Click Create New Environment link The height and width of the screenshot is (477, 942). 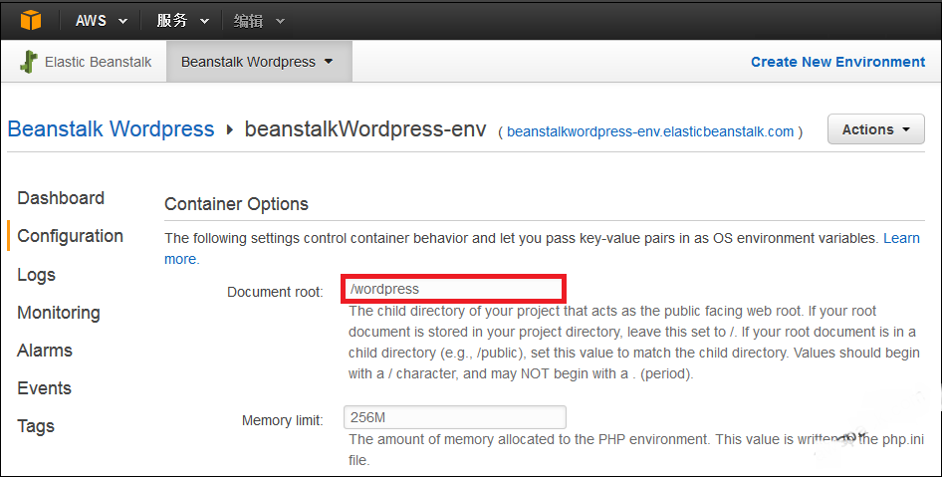837,62
